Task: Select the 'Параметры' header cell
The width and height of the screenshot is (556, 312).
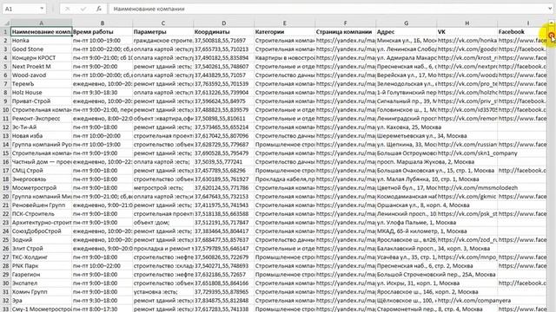Action: 163,32
